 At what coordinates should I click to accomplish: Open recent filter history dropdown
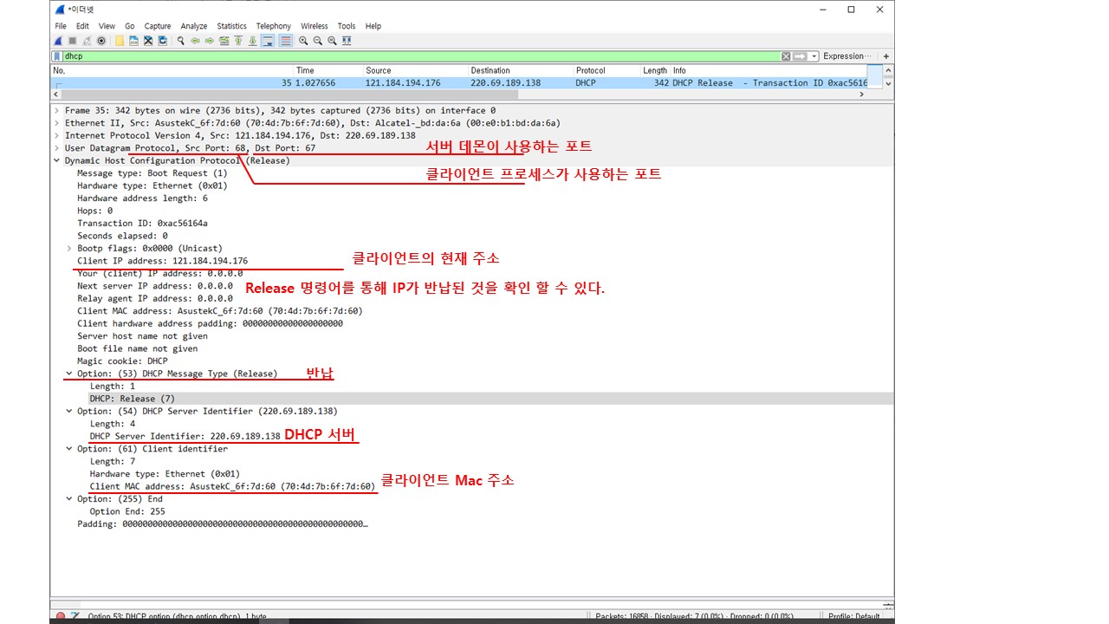(814, 56)
